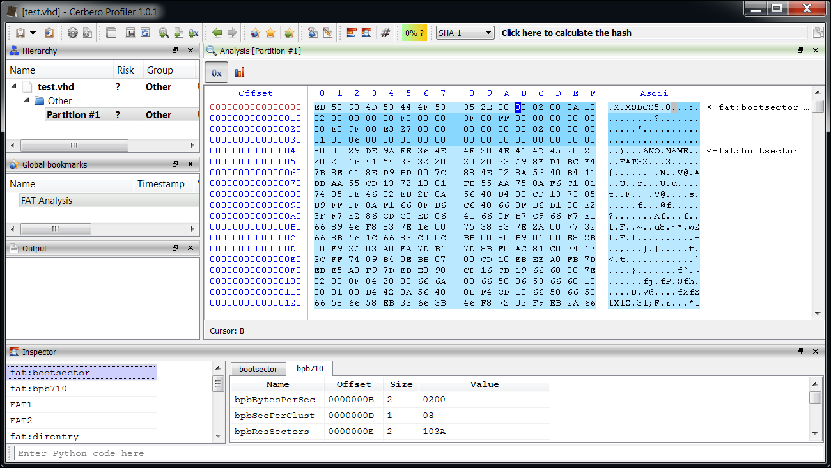Viewport: 831px width, 468px height.
Task: Float the Analysis [Partition #1] panel
Action: 800,51
